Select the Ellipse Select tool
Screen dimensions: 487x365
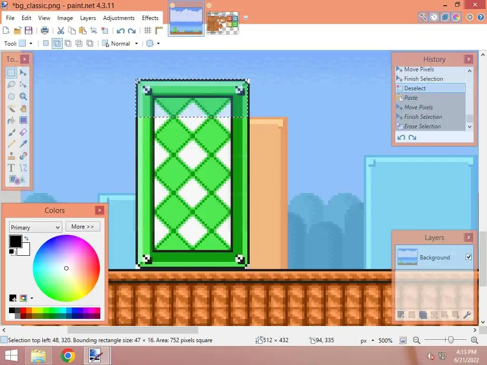[11, 96]
